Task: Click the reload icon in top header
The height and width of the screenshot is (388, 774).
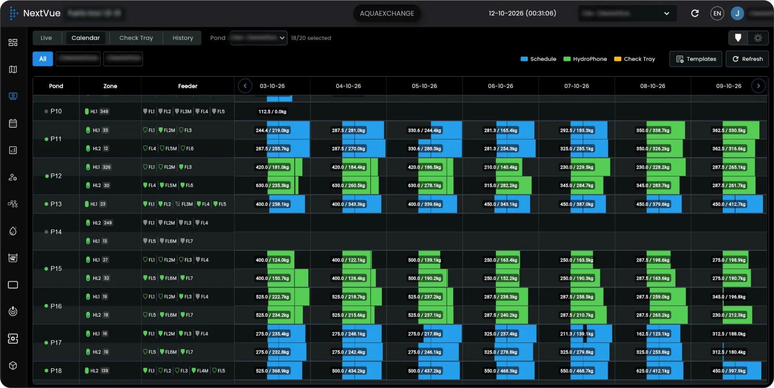Action: [695, 14]
